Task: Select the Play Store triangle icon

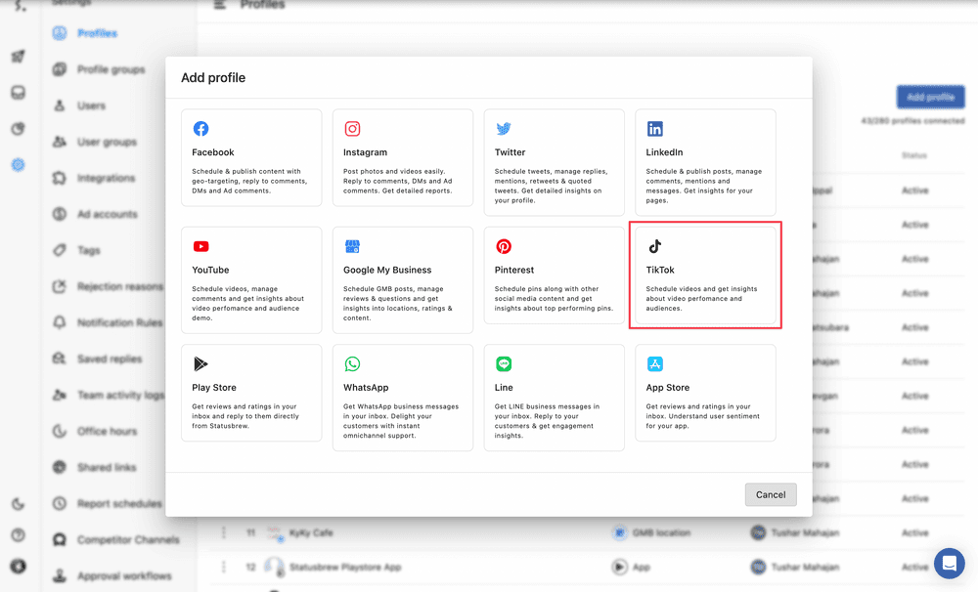Action: [200, 364]
